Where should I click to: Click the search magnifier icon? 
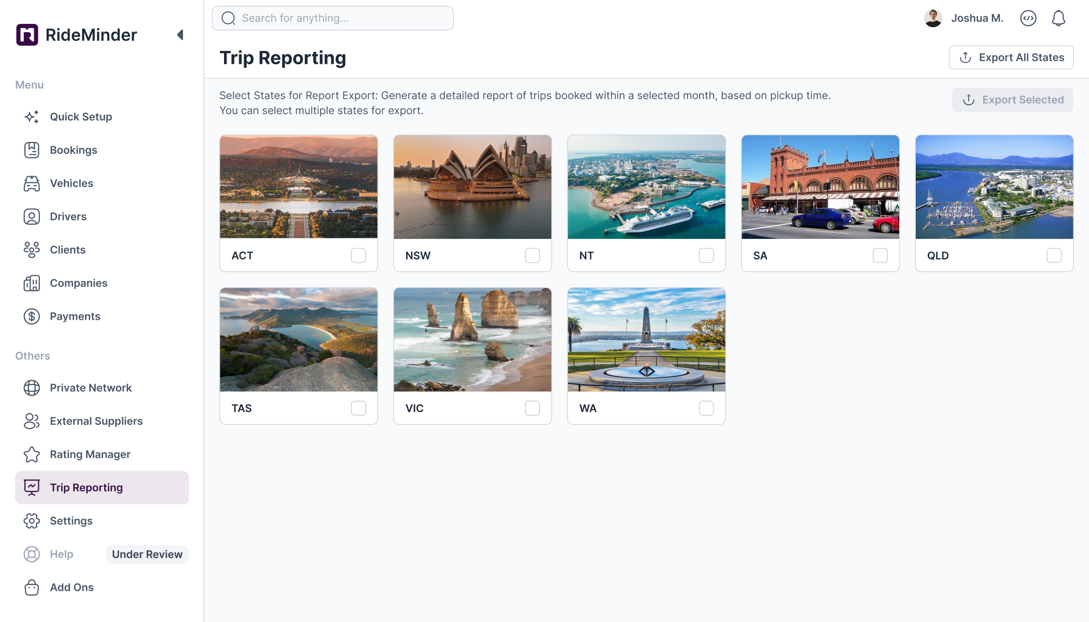click(228, 18)
